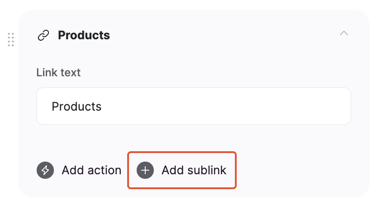This screenshot has height=214, width=382.
Task: Focus the Link text input field
Action: click(193, 106)
